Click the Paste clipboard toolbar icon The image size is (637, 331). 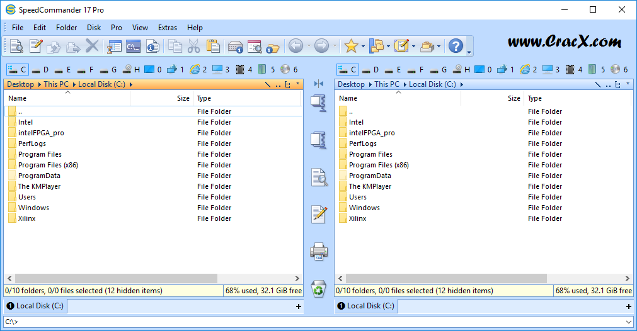[x=213, y=46]
